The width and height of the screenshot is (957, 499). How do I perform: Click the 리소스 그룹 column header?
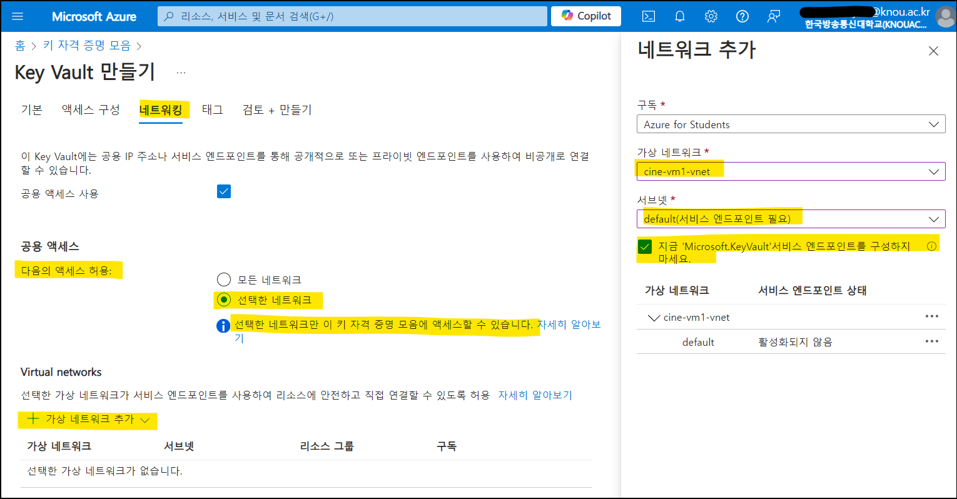pos(327,446)
